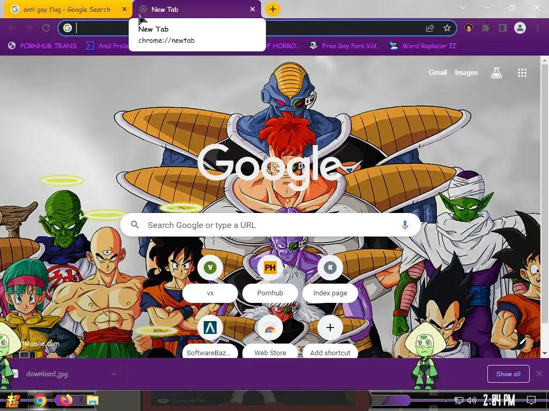Open the Windows Start button
This screenshot has height=411, width=549.
point(13,400)
